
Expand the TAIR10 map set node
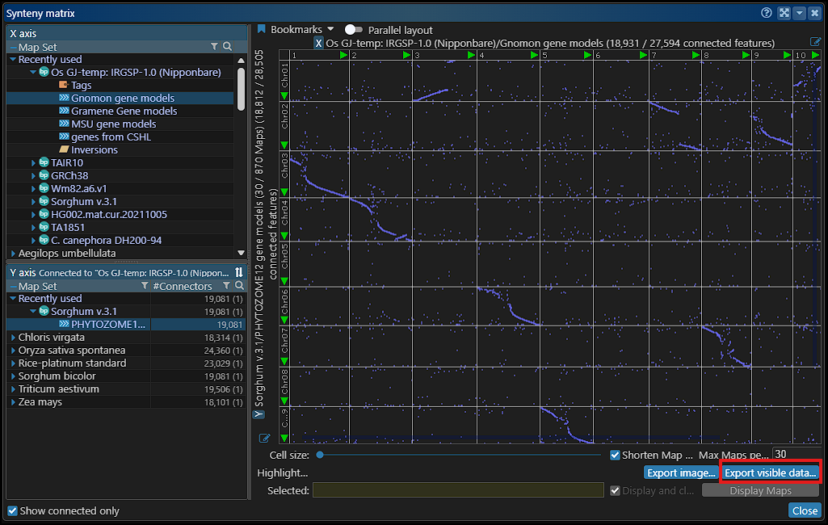coord(34,163)
